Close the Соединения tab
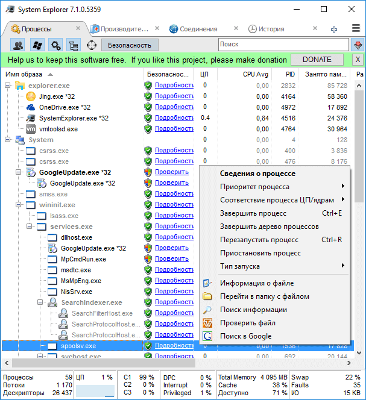366x400 pixels. click(x=236, y=28)
